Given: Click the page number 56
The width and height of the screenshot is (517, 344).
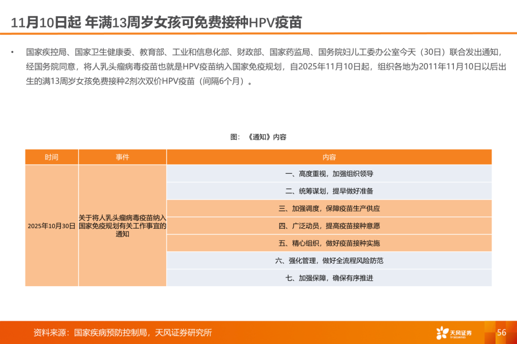Looking at the screenshot, I should (502, 332).
